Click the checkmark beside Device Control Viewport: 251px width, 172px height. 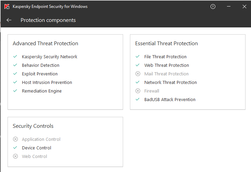15,148
